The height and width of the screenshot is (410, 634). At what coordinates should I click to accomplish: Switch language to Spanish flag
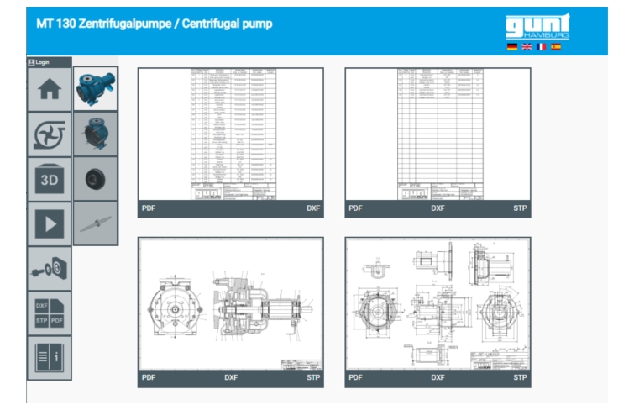556,47
